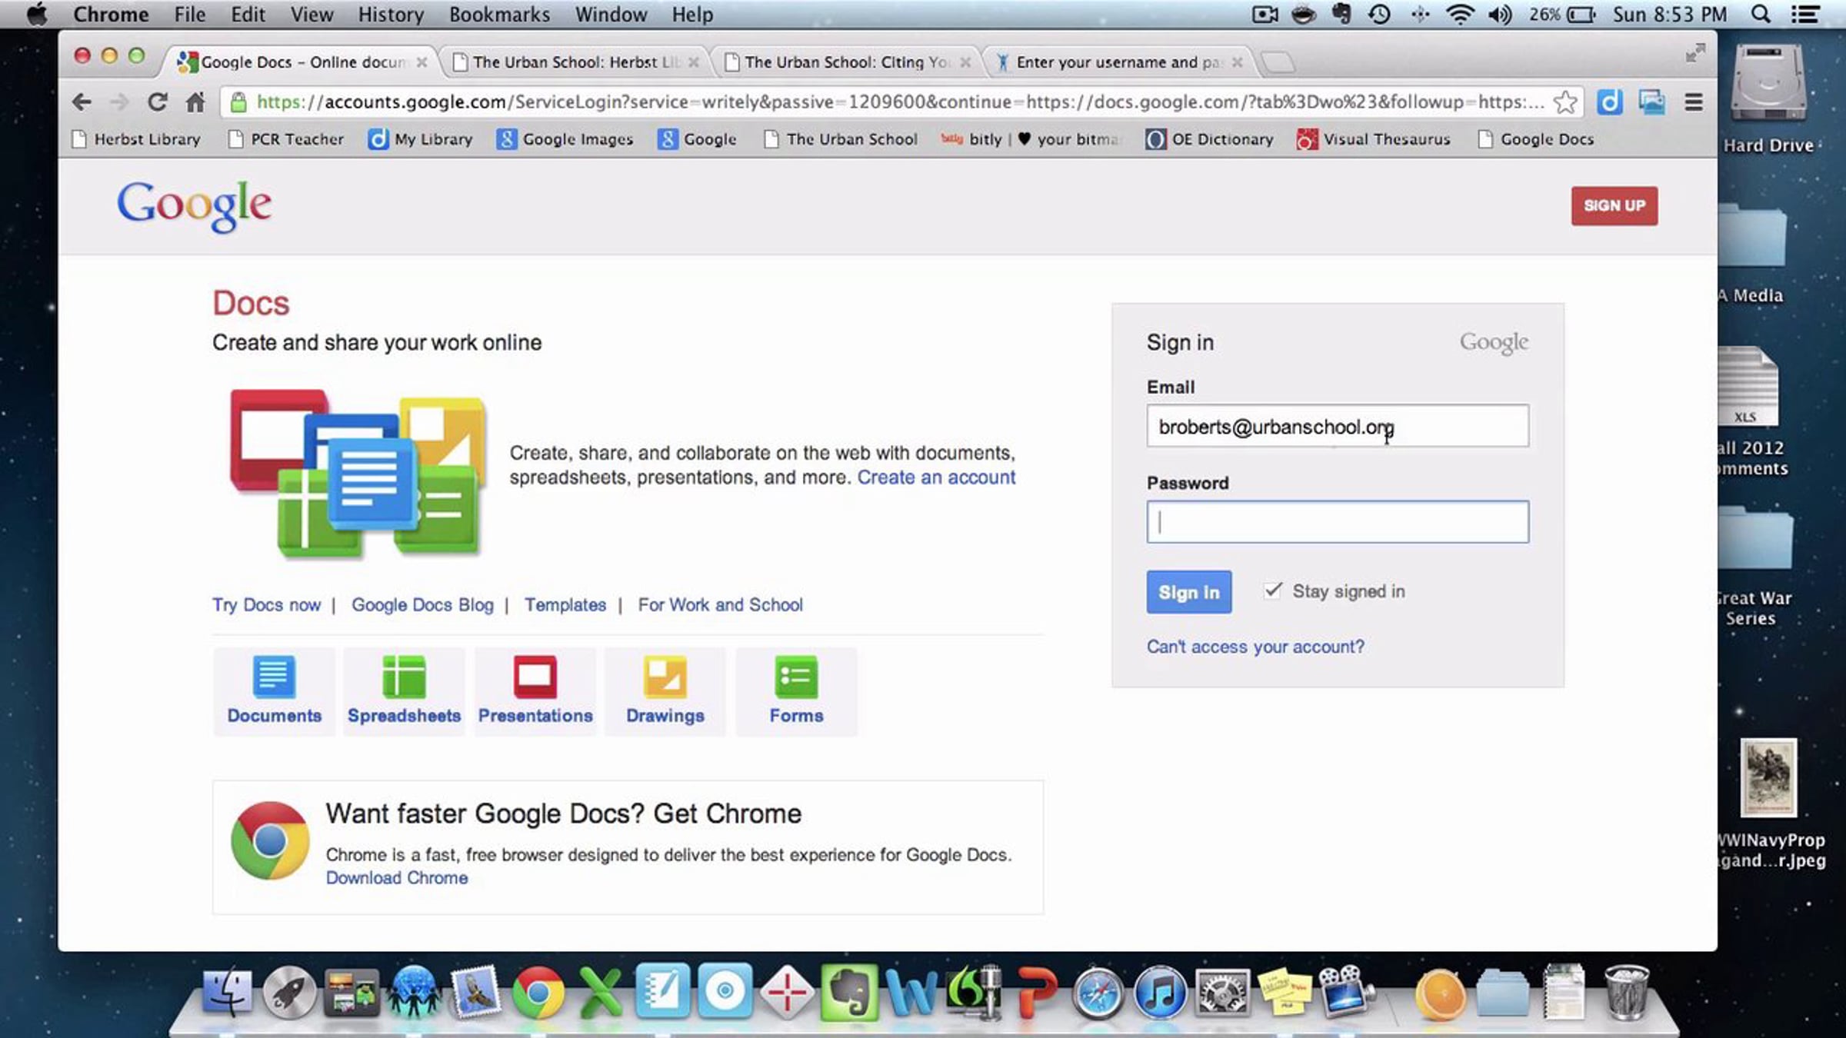Reload the page with refresh icon

tap(157, 102)
